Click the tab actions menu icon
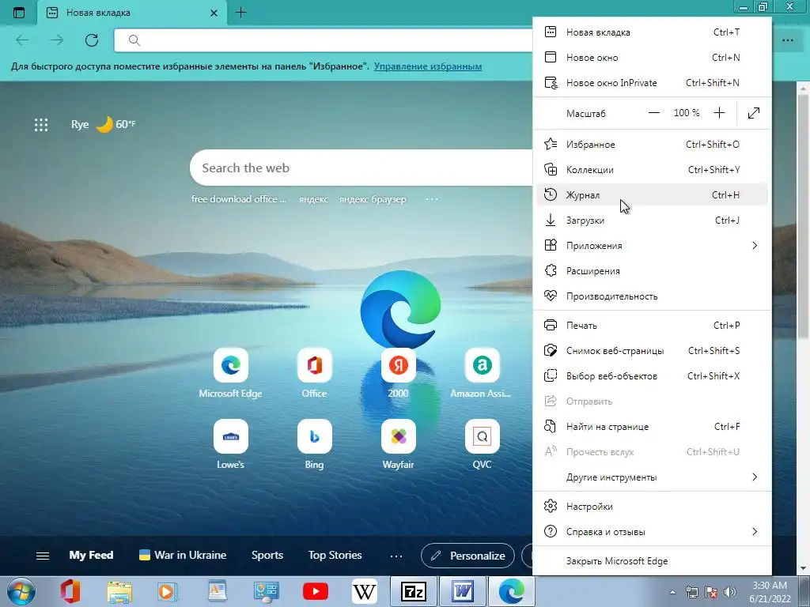The image size is (810, 607). pos(19,13)
